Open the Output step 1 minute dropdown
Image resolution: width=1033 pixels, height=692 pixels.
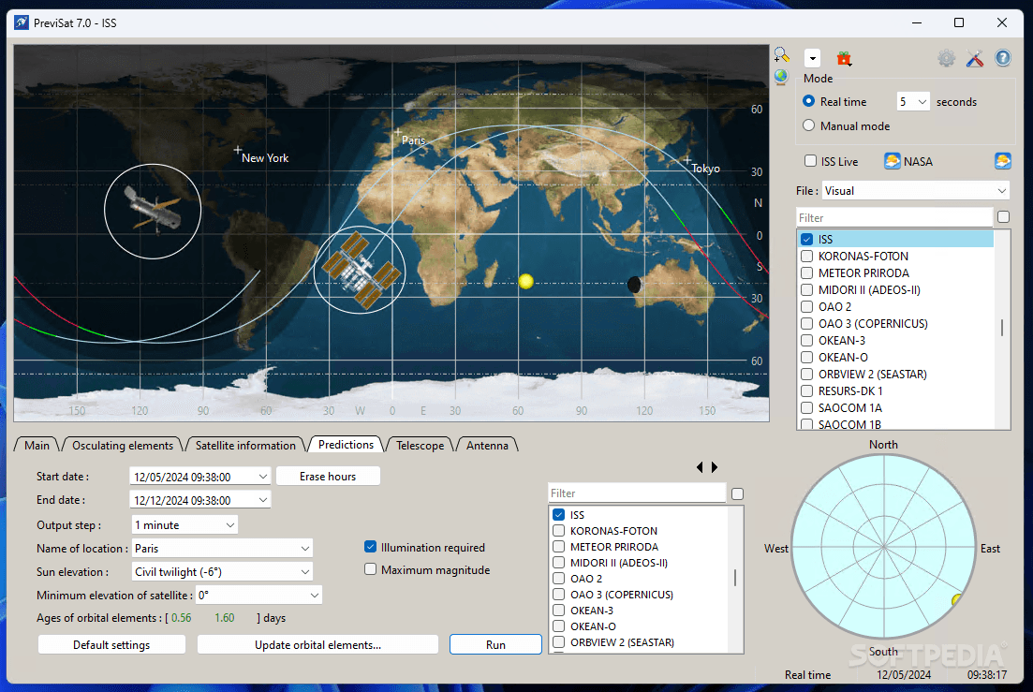[x=185, y=525]
